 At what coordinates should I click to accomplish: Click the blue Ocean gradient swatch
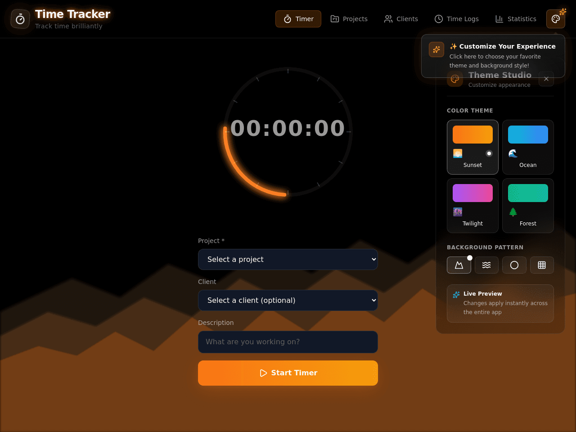528,135
